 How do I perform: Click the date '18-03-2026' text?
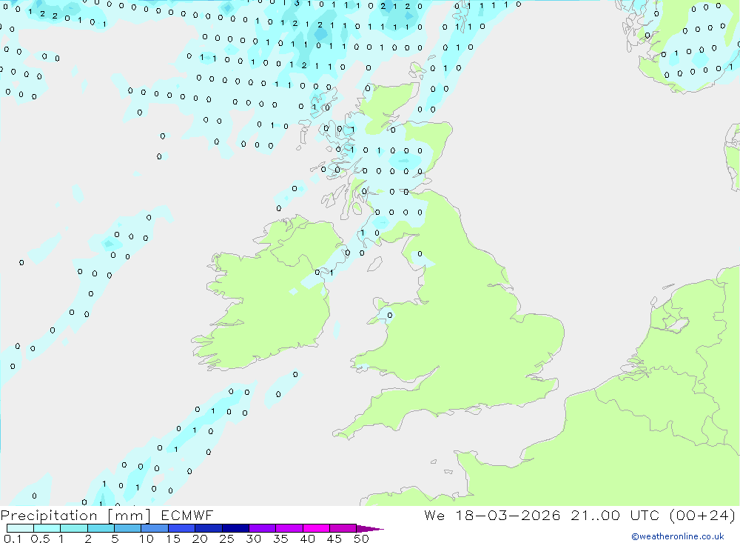508,515
